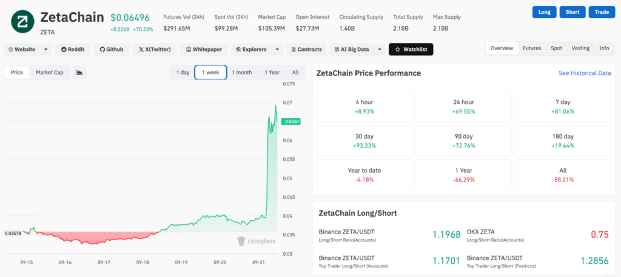This screenshot has width=621, height=277.
Task: Click the Futures Vol $291.65M value
Action: 176,28
